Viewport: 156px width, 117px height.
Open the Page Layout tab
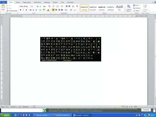27,2
